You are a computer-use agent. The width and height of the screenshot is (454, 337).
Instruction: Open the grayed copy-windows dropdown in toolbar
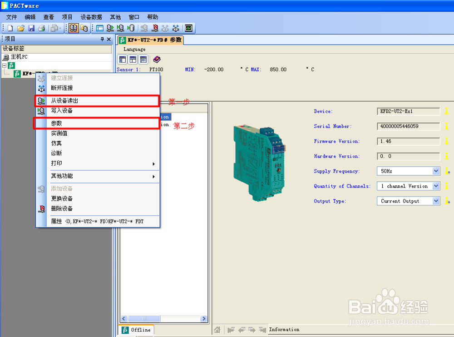click(x=55, y=28)
